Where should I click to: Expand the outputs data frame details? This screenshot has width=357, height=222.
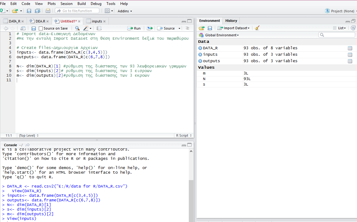200,61
